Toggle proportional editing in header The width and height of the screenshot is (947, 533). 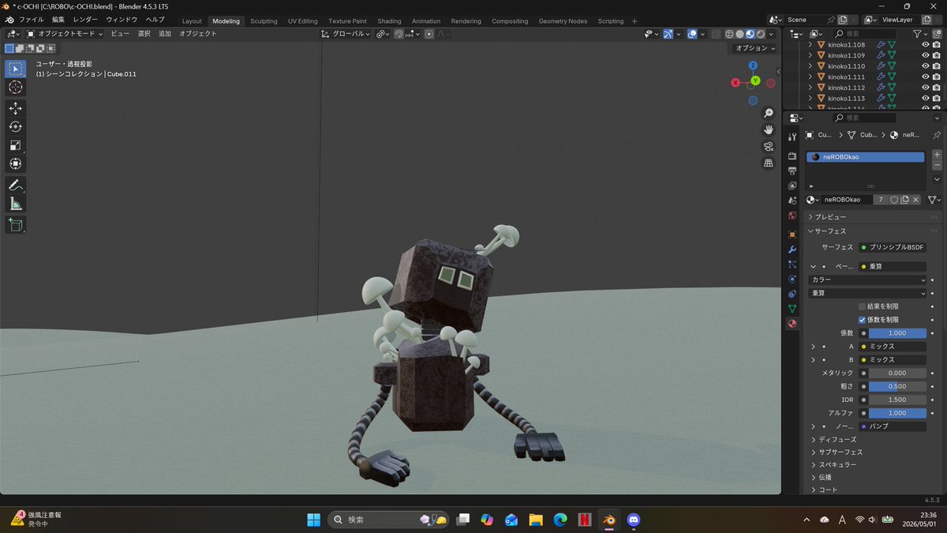429,34
